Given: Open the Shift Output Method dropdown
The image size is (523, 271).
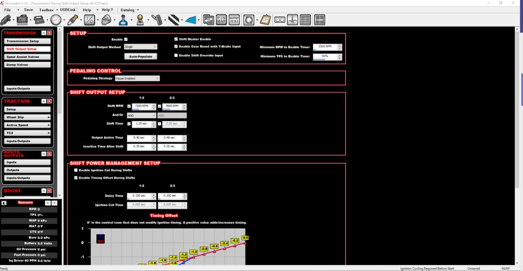Looking at the screenshot, I should click(x=140, y=47).
